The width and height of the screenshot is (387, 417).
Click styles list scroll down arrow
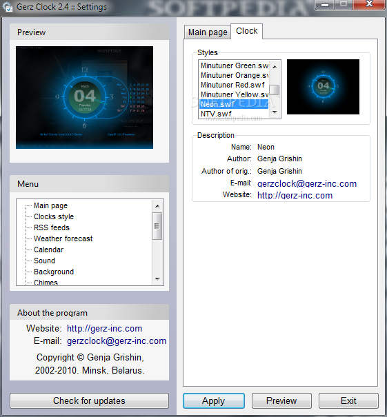point(275,112)
